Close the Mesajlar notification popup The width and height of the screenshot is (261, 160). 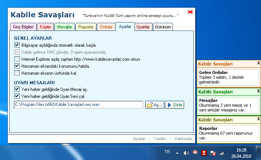tap(258, 91)
